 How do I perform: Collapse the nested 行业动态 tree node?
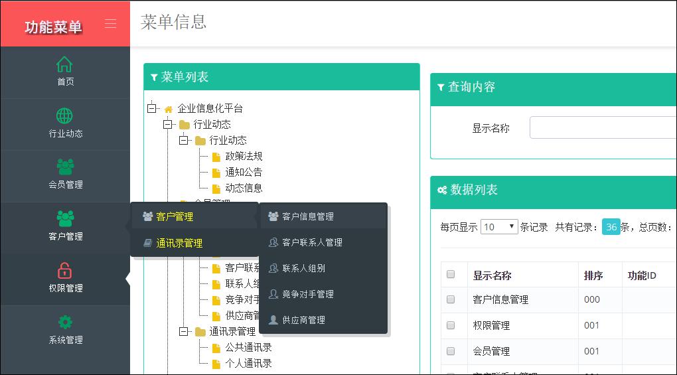(x=183, y=140)
